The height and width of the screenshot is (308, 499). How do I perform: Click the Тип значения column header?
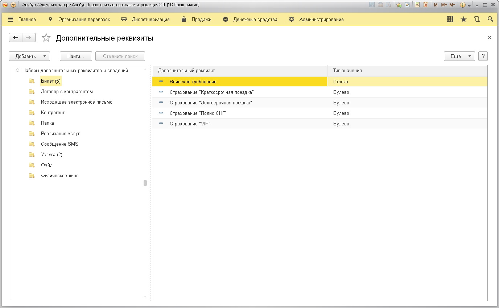point(347,71)
